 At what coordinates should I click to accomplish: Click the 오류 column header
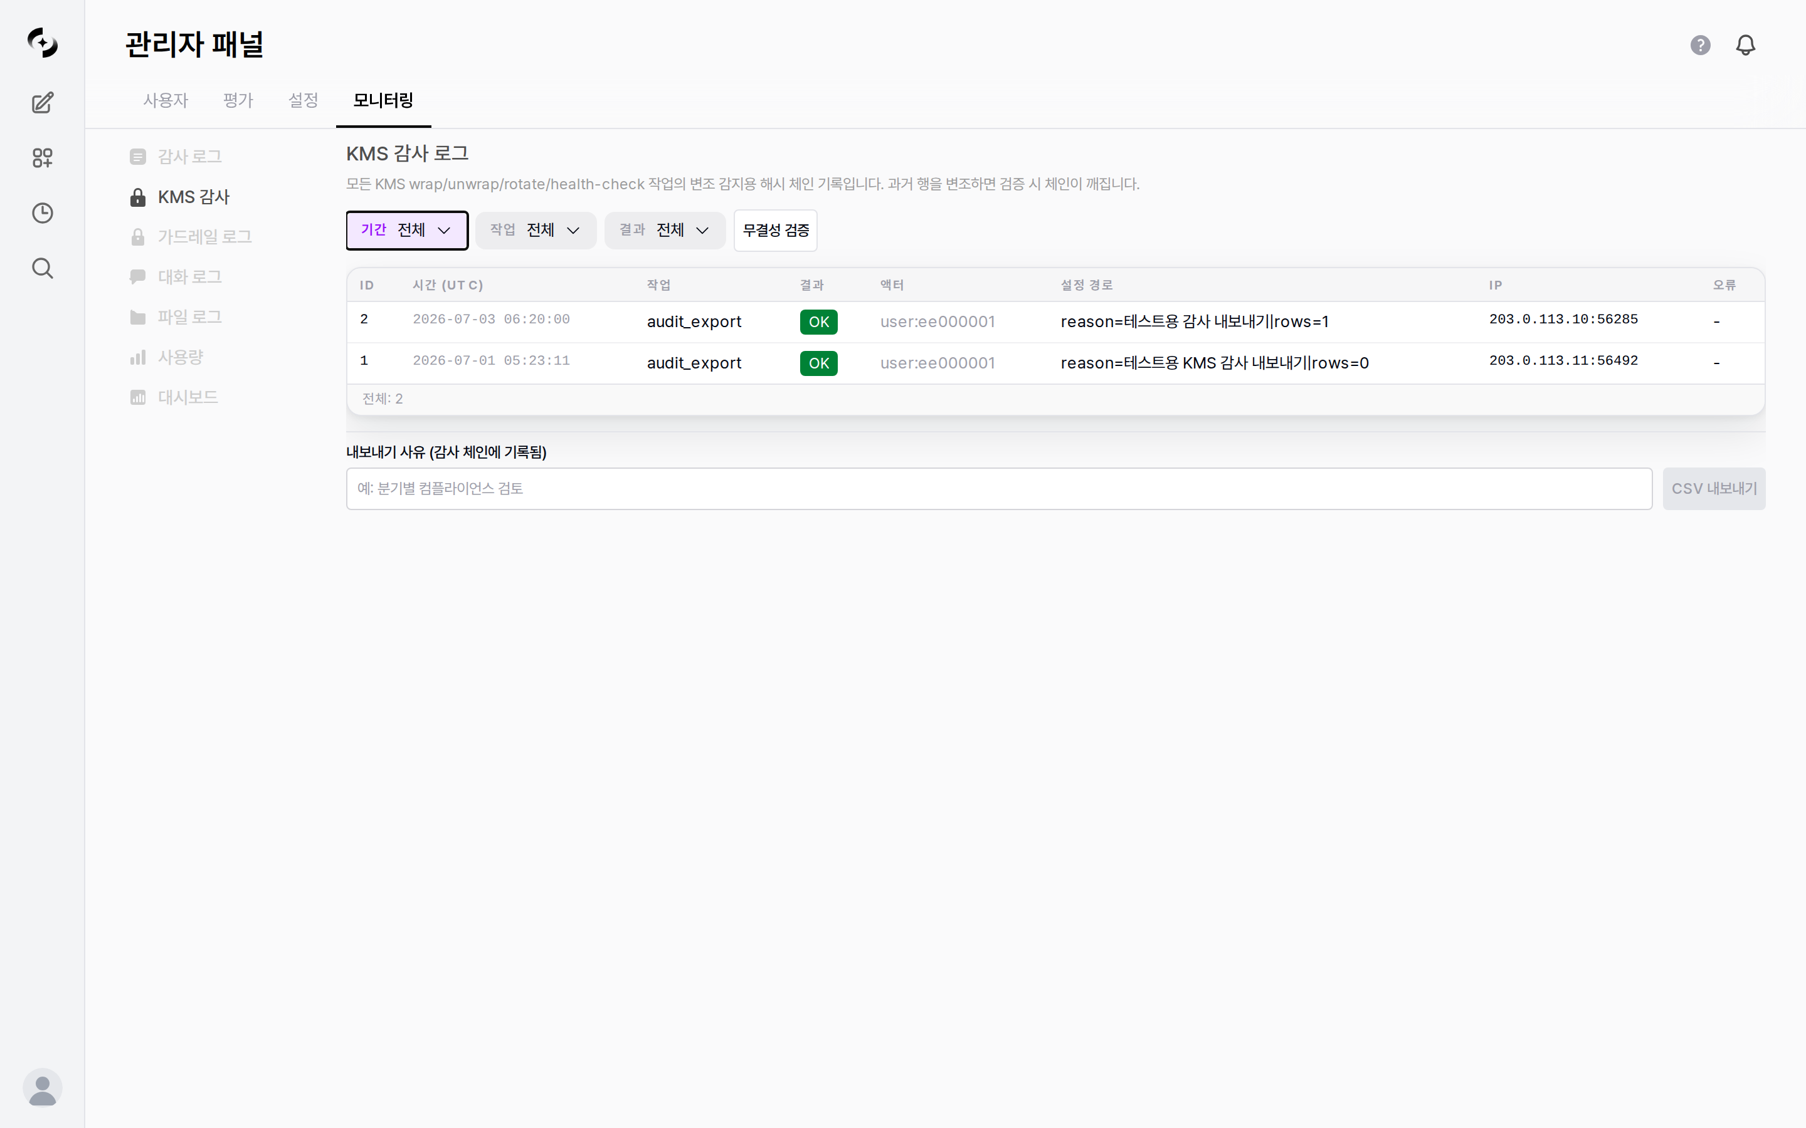(x=1724, y=285)
